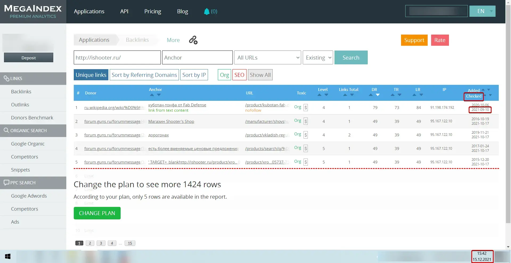Screen dimensions: 511x263
Task: Toggle the SEO filter button
Action: click(239, 75)
